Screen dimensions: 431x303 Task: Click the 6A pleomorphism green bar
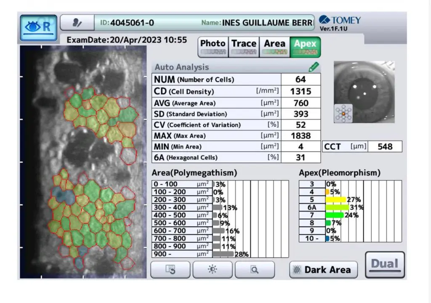337,207
